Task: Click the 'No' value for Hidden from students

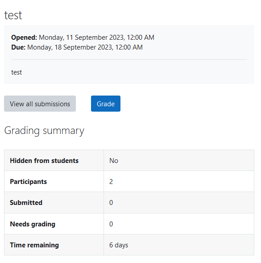Action: tap(114, 160)
